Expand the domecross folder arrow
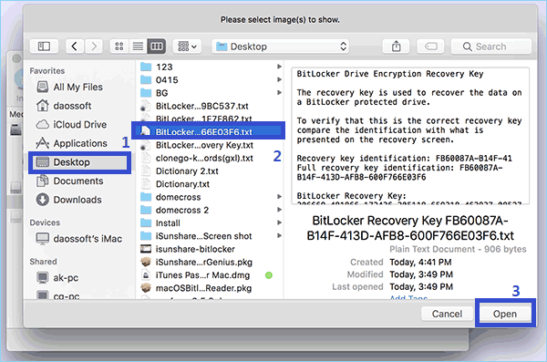This screenshot has width=547, height=362. pyautogui.click(x=279, y=197)
